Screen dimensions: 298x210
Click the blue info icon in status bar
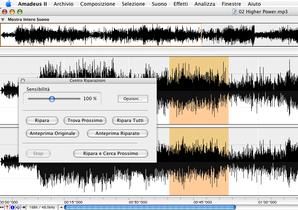[x=13, y=207]
